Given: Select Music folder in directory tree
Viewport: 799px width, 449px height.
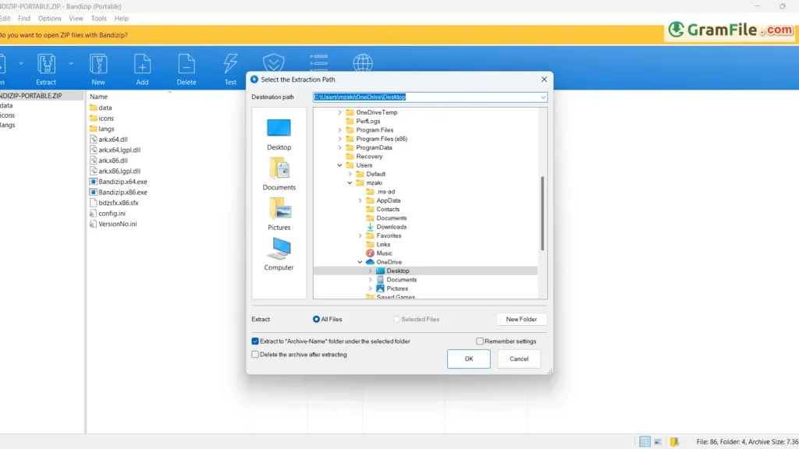Looking at the screenshot, I should pyautogui.click(x=379, y=253).
